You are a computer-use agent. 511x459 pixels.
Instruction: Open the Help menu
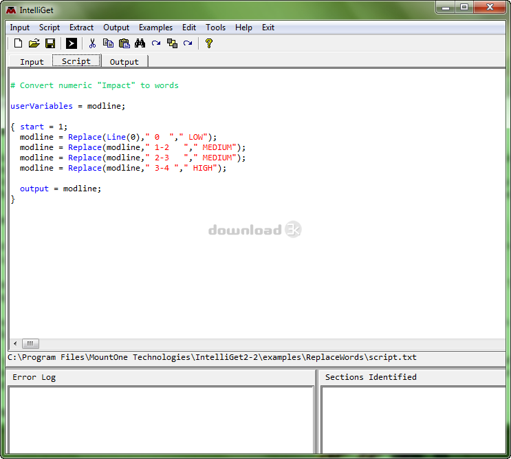pyautogui.click(x=243, y=28)
